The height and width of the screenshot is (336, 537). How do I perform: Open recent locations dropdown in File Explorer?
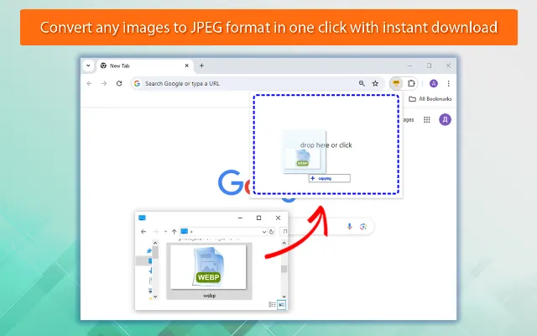(165, 232)
